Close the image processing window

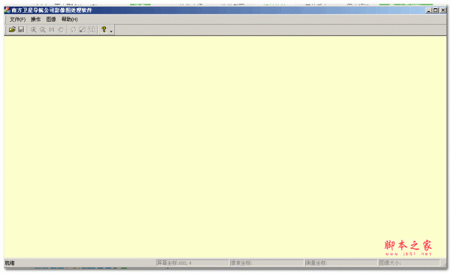(x=443, y=11)
